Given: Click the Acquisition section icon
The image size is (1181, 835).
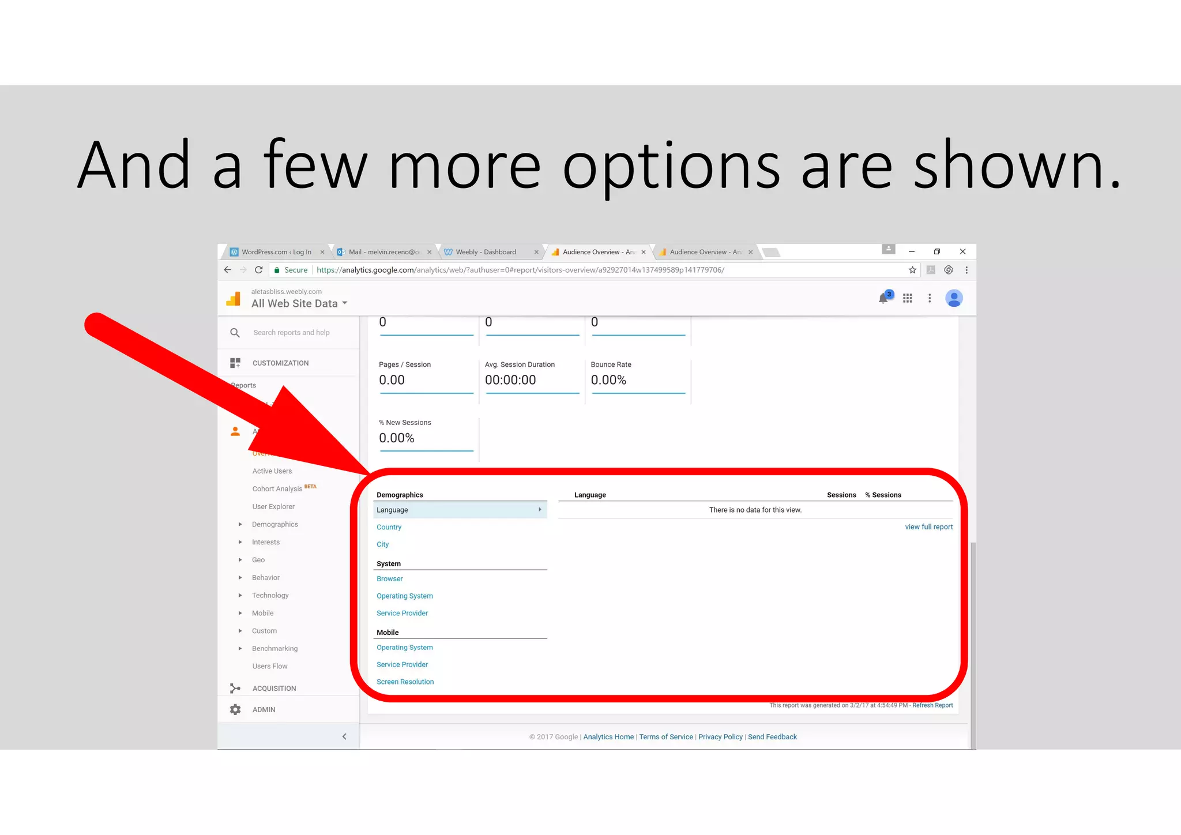Looking at the screenshot, I should (x=235, y=688).
